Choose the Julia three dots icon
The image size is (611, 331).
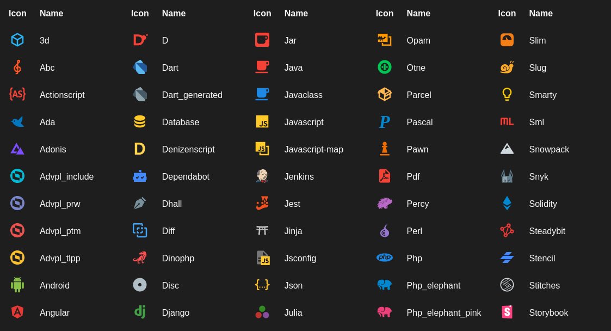pos(262,312)
